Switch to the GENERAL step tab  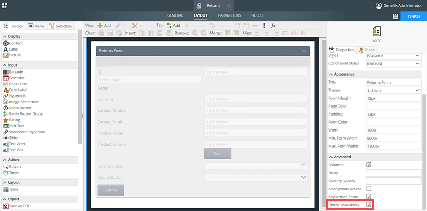[x=175, y=15]
